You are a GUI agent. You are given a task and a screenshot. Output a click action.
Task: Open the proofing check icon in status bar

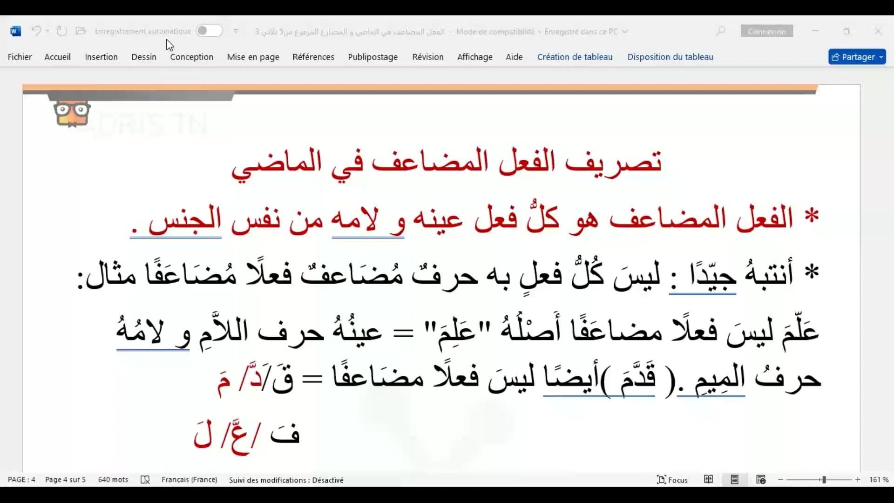click(x=145, y=480)
